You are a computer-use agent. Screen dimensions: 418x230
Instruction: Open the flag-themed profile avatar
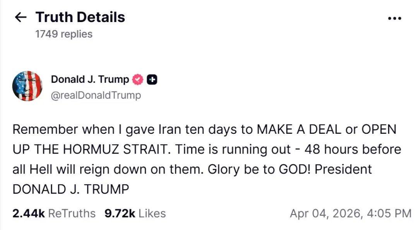[x=27, y=86]
